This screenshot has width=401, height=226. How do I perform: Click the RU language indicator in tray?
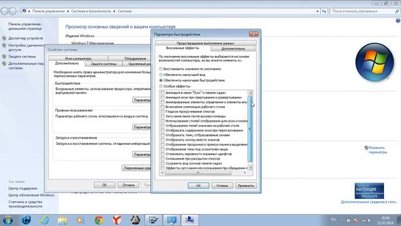(333, 220)
